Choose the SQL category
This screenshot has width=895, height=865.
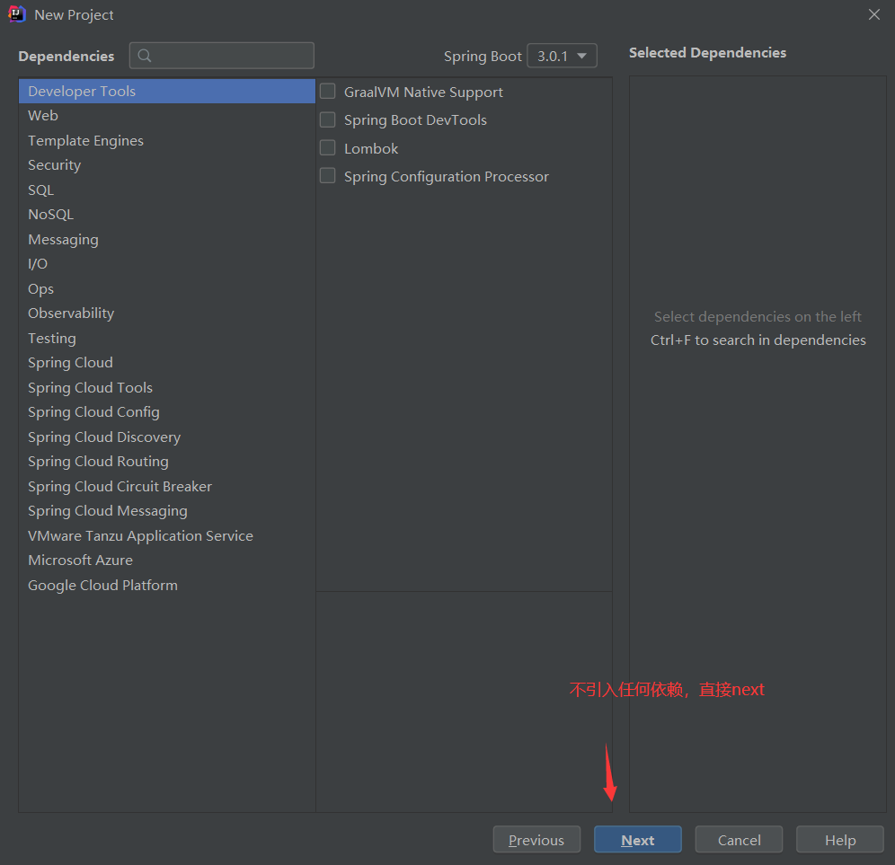pyautogui.click(x=166, y=190)
